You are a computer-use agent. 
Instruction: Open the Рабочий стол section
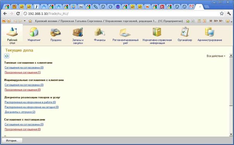[12, 35]
